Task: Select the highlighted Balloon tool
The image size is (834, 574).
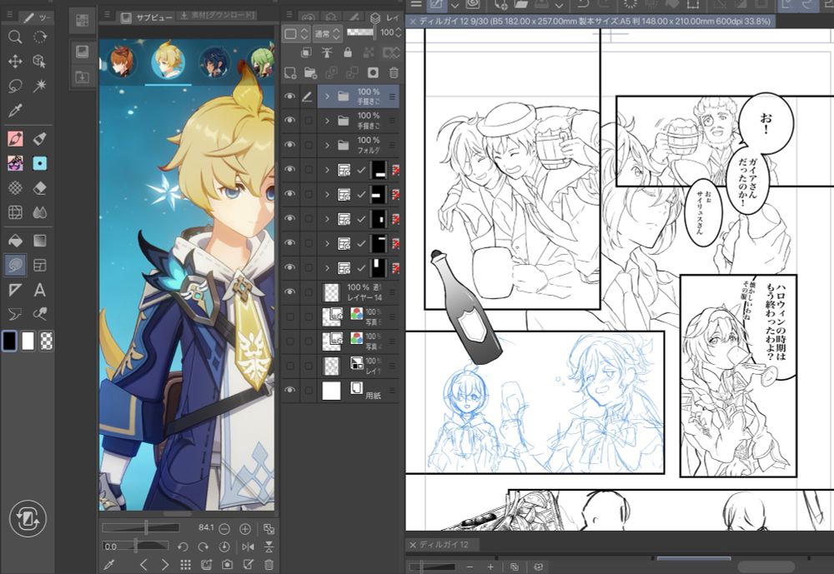Action: click(x=15, y=265)
